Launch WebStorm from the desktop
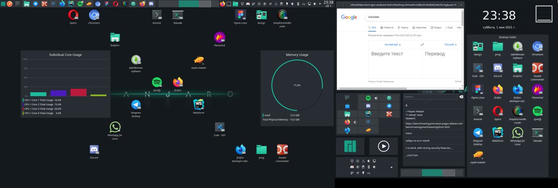The height and width of the screenshot is (188, 558). pyautogui.click(x=198, y=106)
